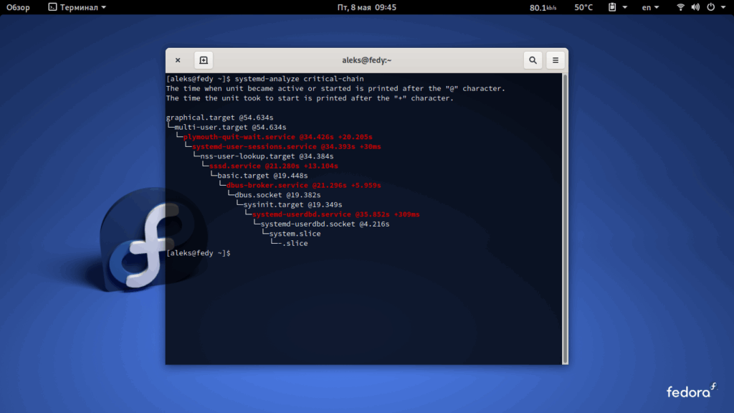The height and width of the screenshot is (413, 734).
Task: Click the dbus.socket @19.382s line
Action: click(277, 195)
